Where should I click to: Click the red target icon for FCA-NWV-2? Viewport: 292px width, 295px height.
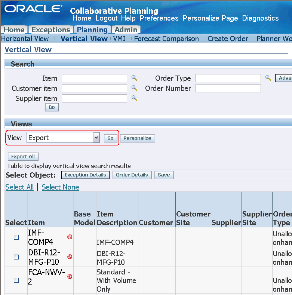pos(70,276)
